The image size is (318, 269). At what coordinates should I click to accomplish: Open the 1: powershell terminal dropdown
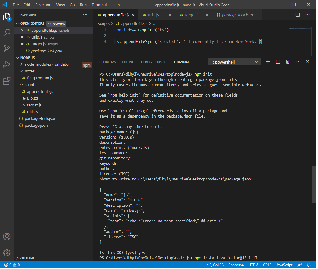[x=234, y=62]
